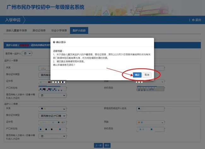Expand guardian one 是否持有人才绿卡 dropdown
This screenshot has height=149, width=205.
tap(52, 95)
